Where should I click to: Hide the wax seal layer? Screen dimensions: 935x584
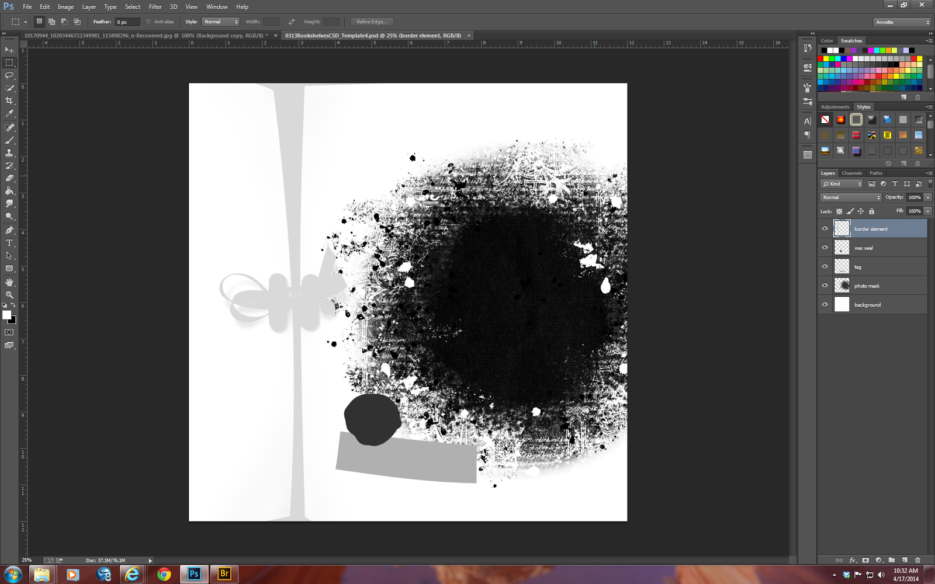[x=825, y=248]
